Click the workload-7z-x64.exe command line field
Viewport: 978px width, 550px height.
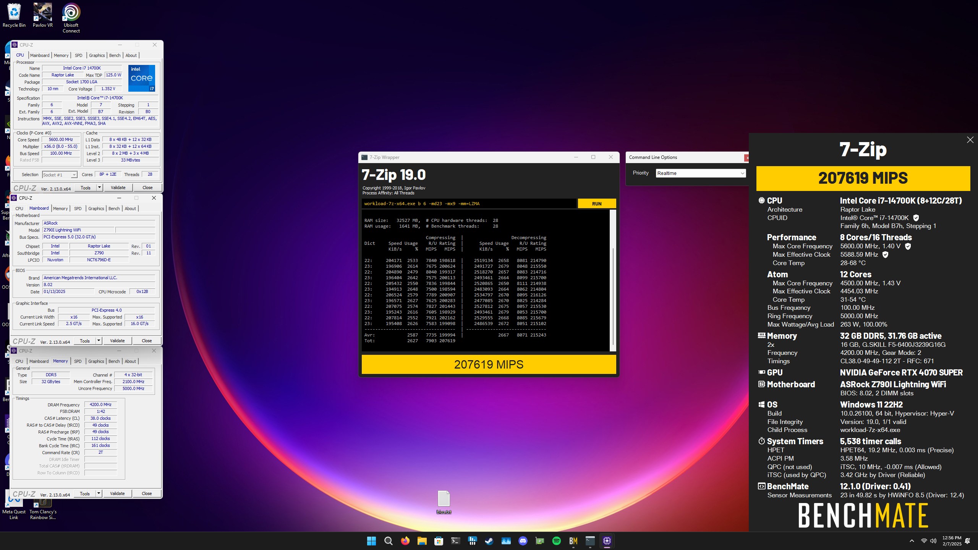click(x=469, y=204)
